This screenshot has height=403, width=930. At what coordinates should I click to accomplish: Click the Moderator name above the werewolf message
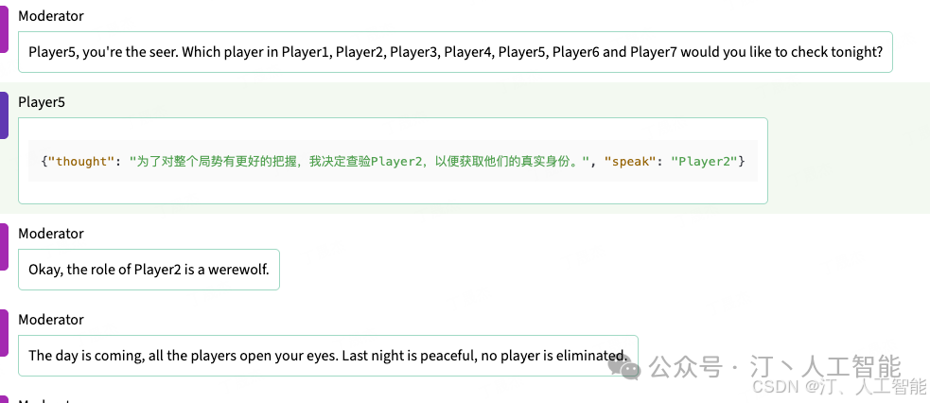(x=51, y=234)
